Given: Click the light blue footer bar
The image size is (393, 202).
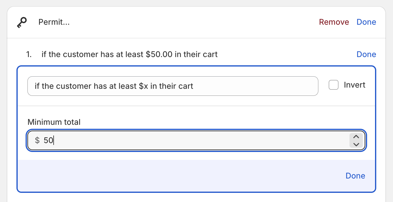Looking at the screenshot, I should pyautogui.click(x=196, y=176).
